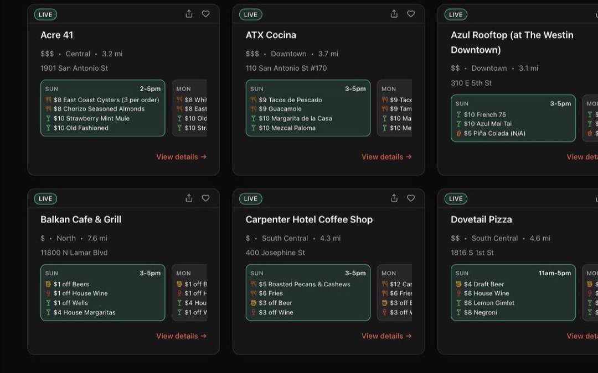Viewport: 598px width, 373px height.
Task: Select Balkan Cafe MON specials card
Action: click(189, 293)
